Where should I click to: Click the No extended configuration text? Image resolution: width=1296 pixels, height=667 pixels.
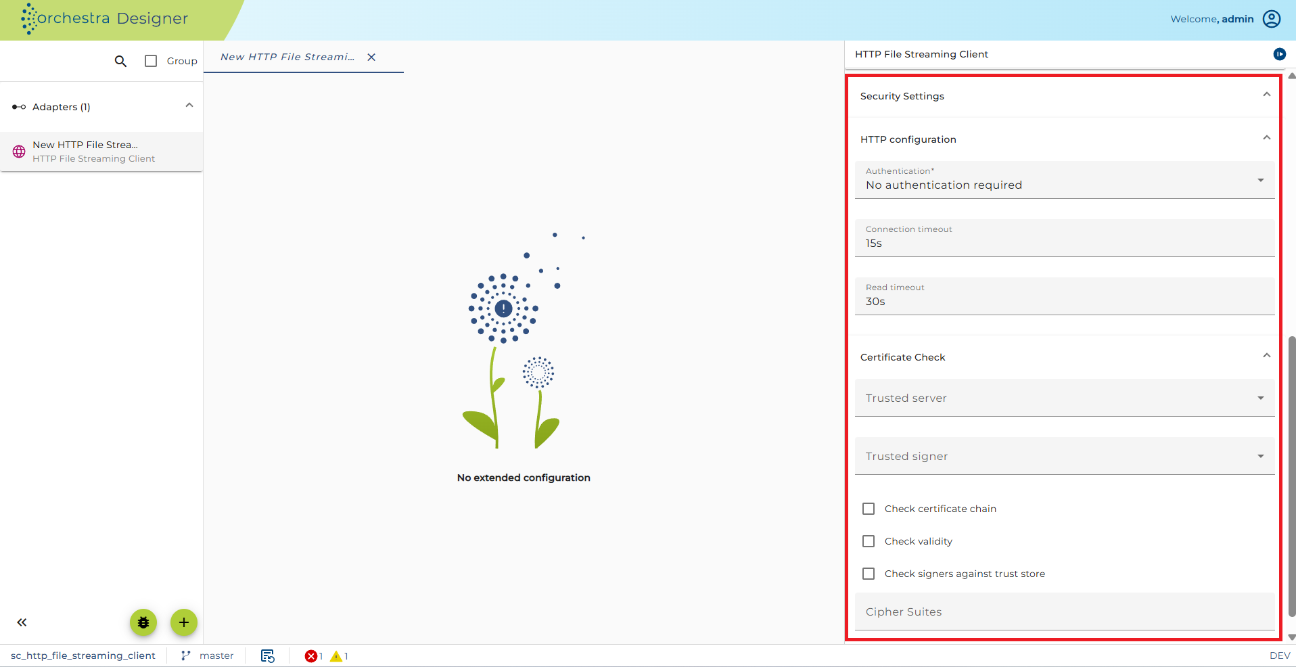(524, 478)
